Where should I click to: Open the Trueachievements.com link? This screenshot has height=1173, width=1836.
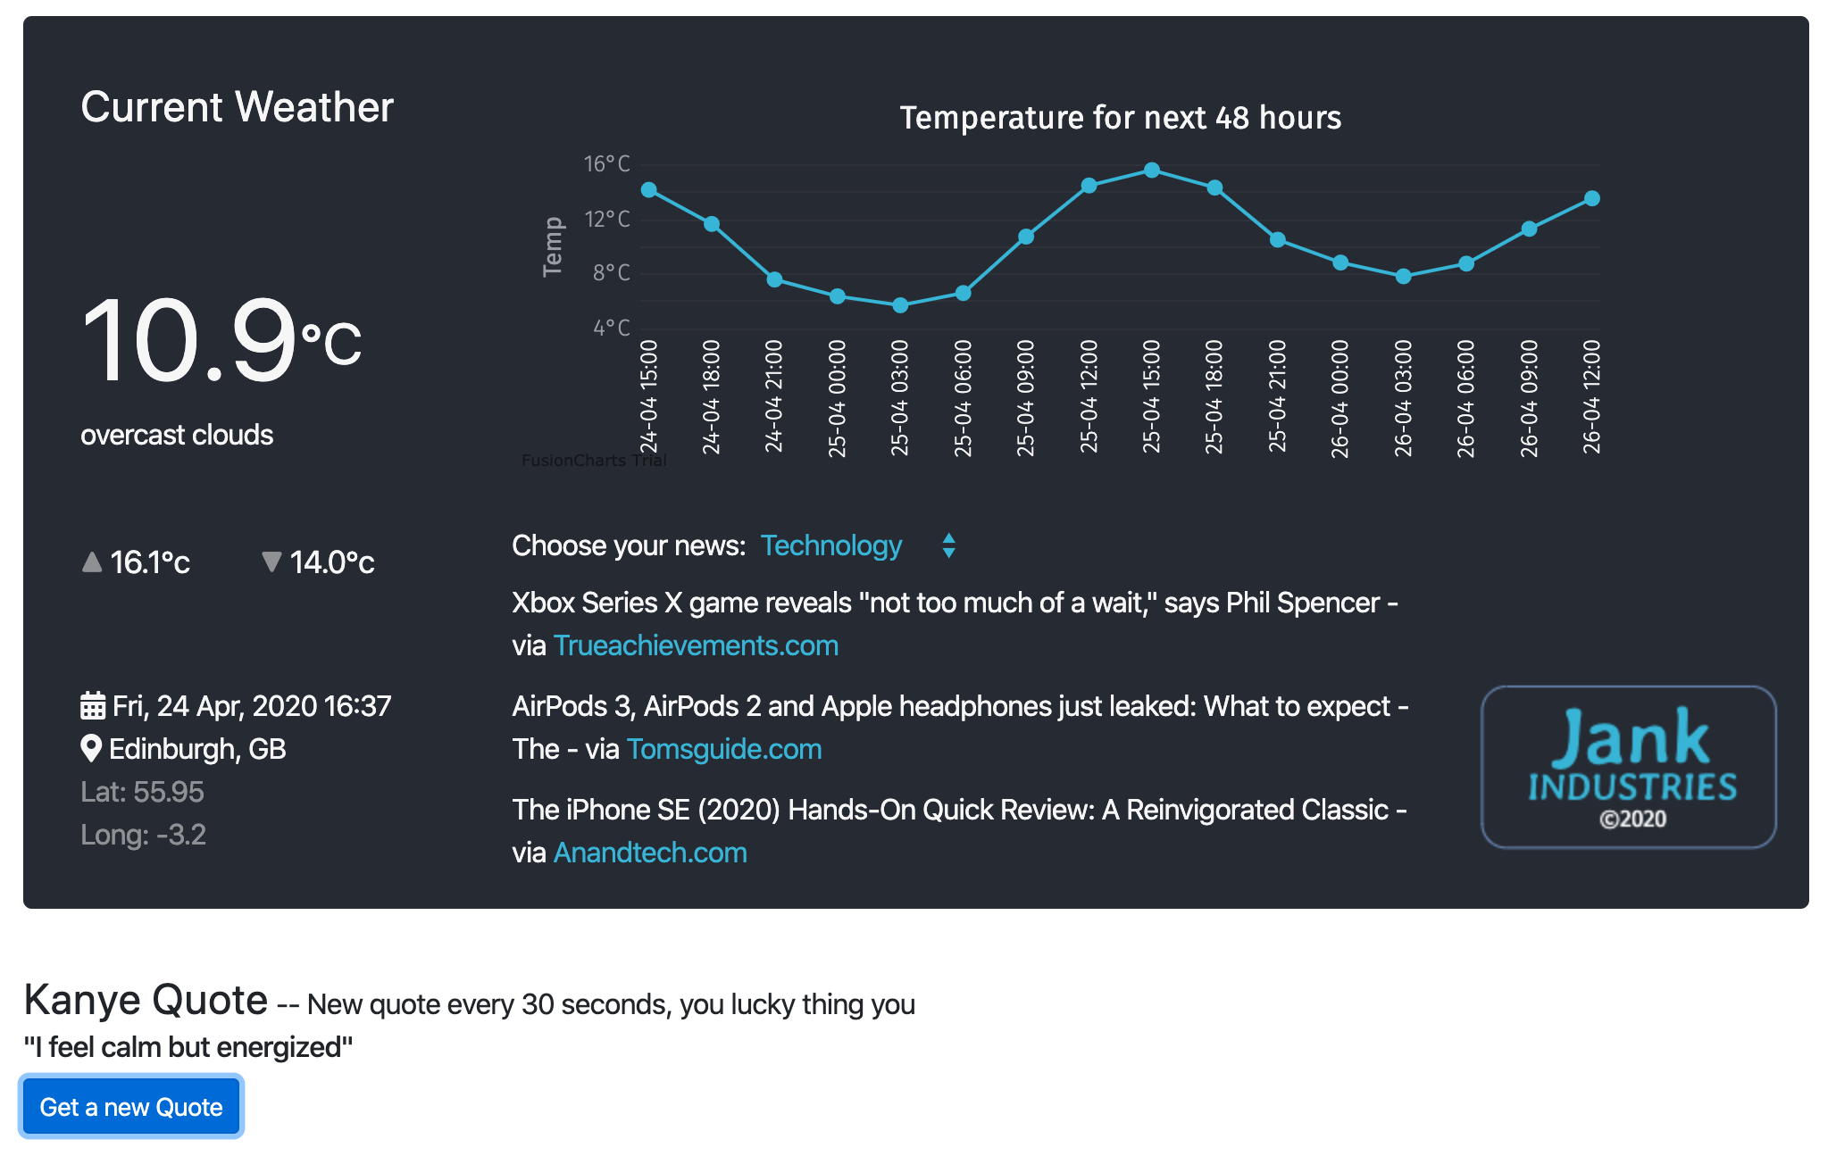(696, 645)
